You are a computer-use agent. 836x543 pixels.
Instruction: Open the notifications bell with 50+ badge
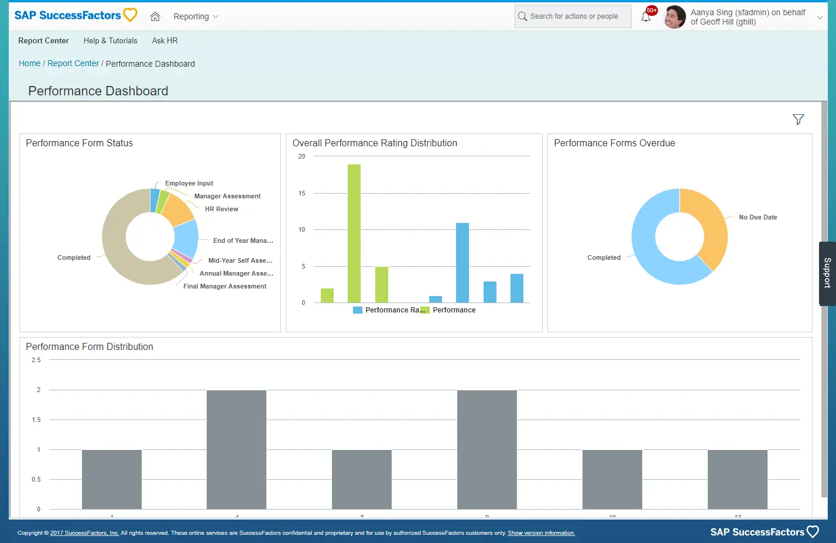click(645, 18)
